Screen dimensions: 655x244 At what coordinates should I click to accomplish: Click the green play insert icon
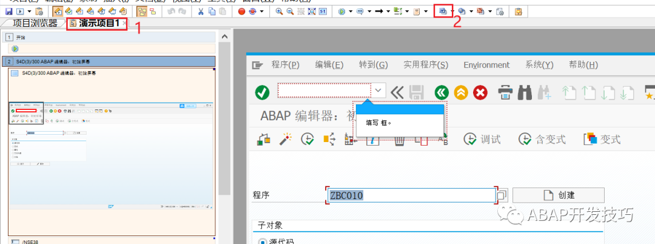tap(341, 12)
